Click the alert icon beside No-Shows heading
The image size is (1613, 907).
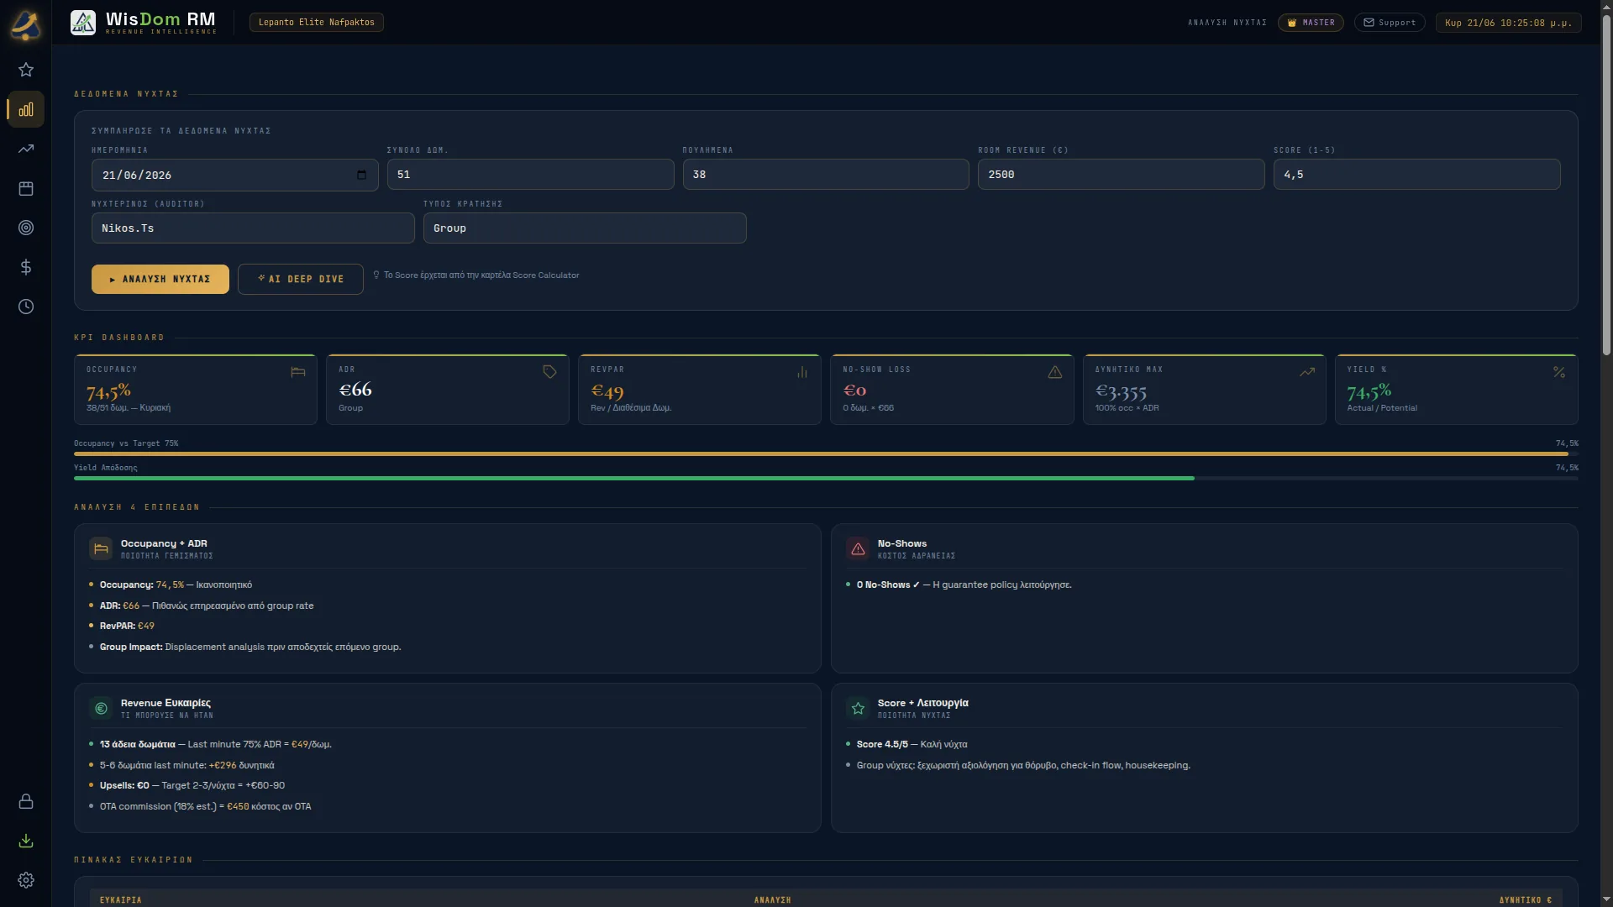coord(858,549)
